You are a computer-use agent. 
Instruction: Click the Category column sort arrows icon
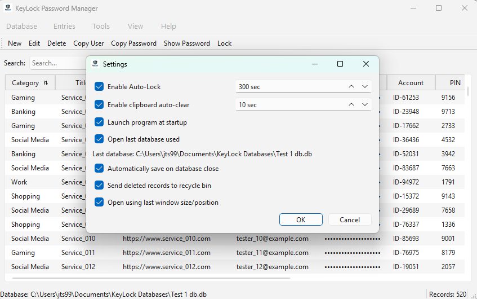coord(46,83)
